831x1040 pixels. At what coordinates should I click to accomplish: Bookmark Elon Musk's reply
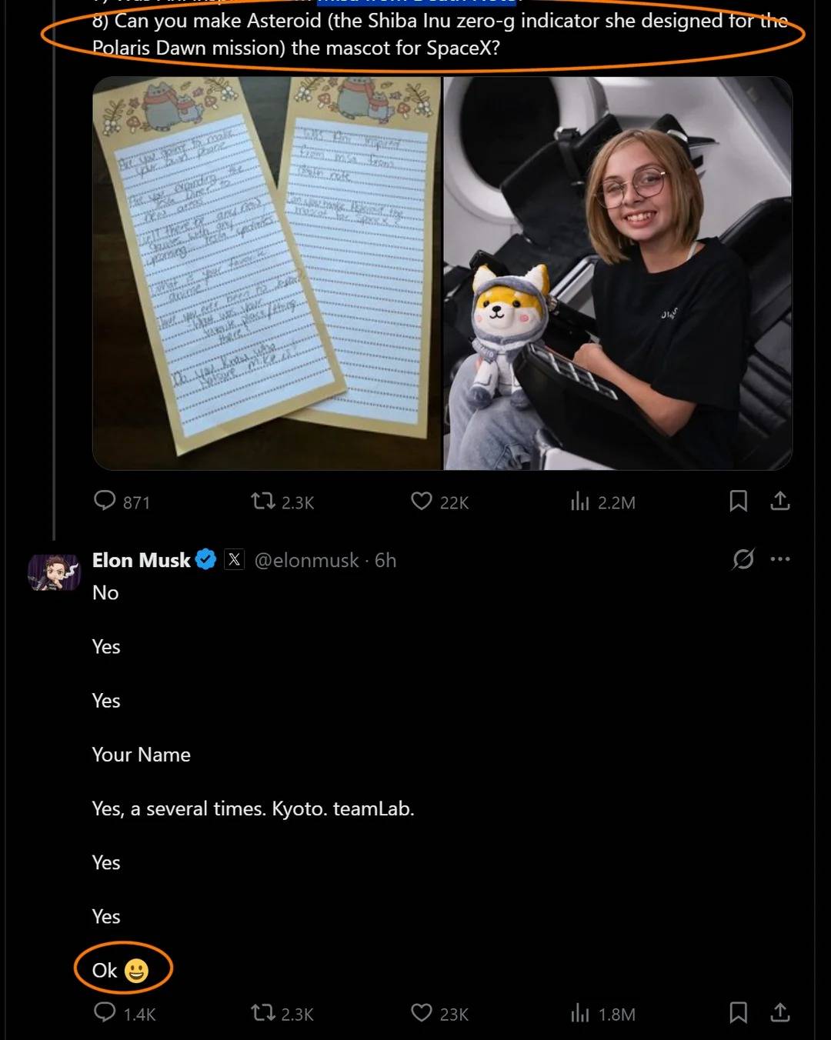738,1013
